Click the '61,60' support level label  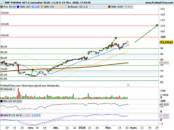coord(4,79)
